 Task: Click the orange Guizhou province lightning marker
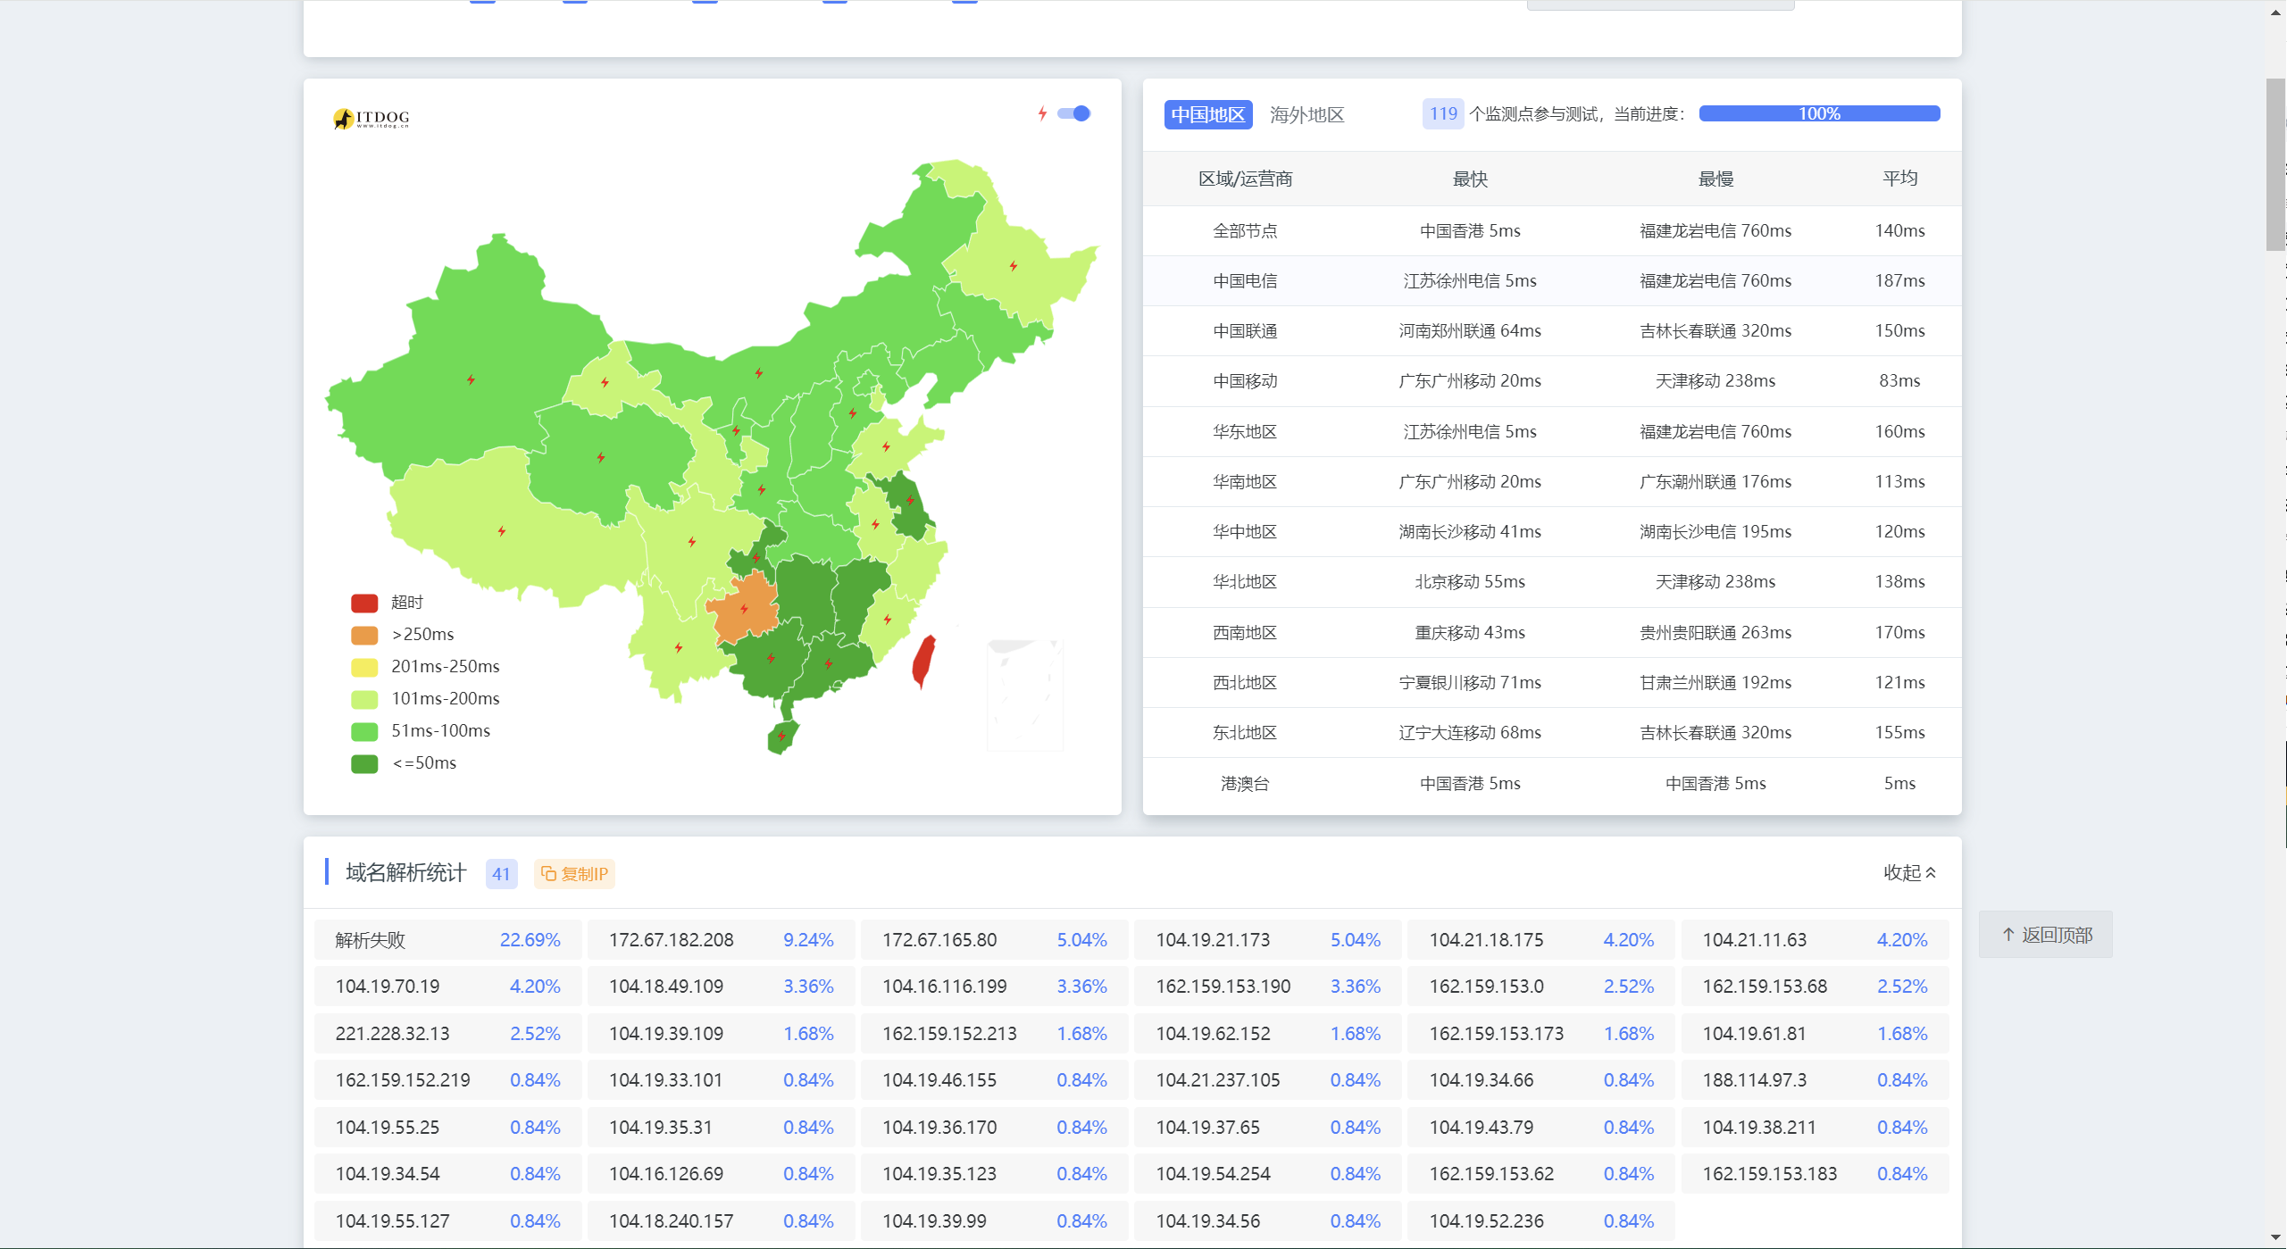[744, 609]
